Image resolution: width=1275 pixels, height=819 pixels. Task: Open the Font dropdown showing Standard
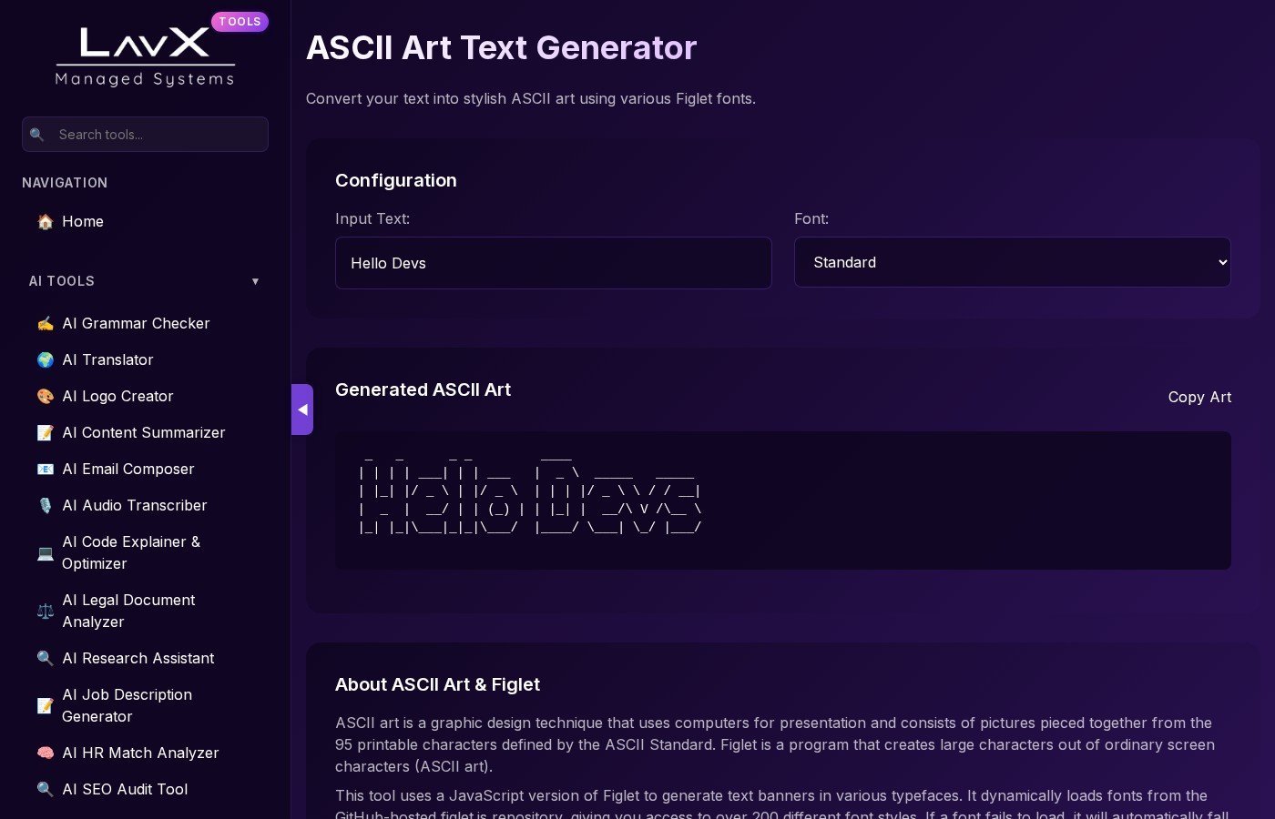[x=1013, y=262]
